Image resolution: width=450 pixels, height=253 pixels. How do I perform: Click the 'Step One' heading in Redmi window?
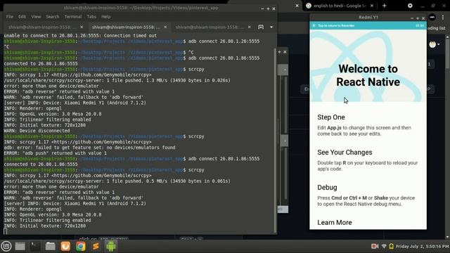[x=331, y=117]
